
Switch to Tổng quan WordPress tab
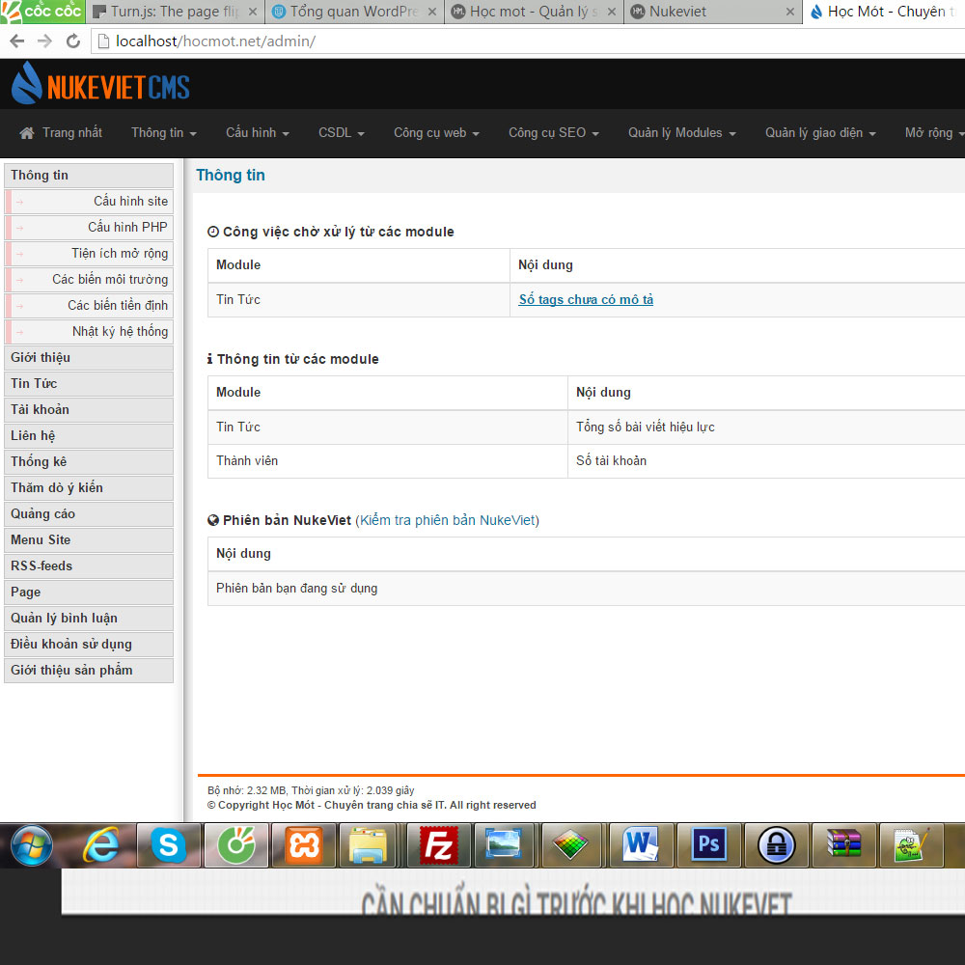point(354,12)
